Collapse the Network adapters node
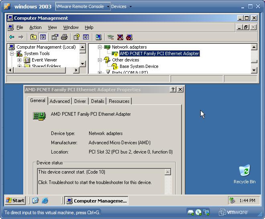Viewport: 265px width, 219px height. coord(100,47)
